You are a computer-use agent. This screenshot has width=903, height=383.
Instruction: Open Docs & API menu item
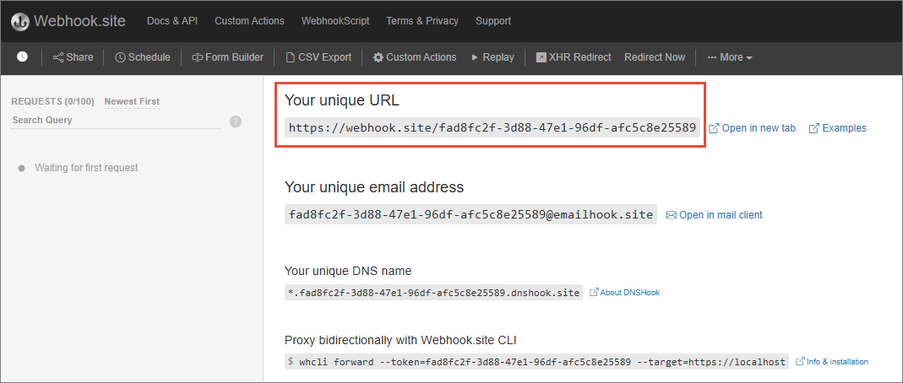click(x=171, y=21)
